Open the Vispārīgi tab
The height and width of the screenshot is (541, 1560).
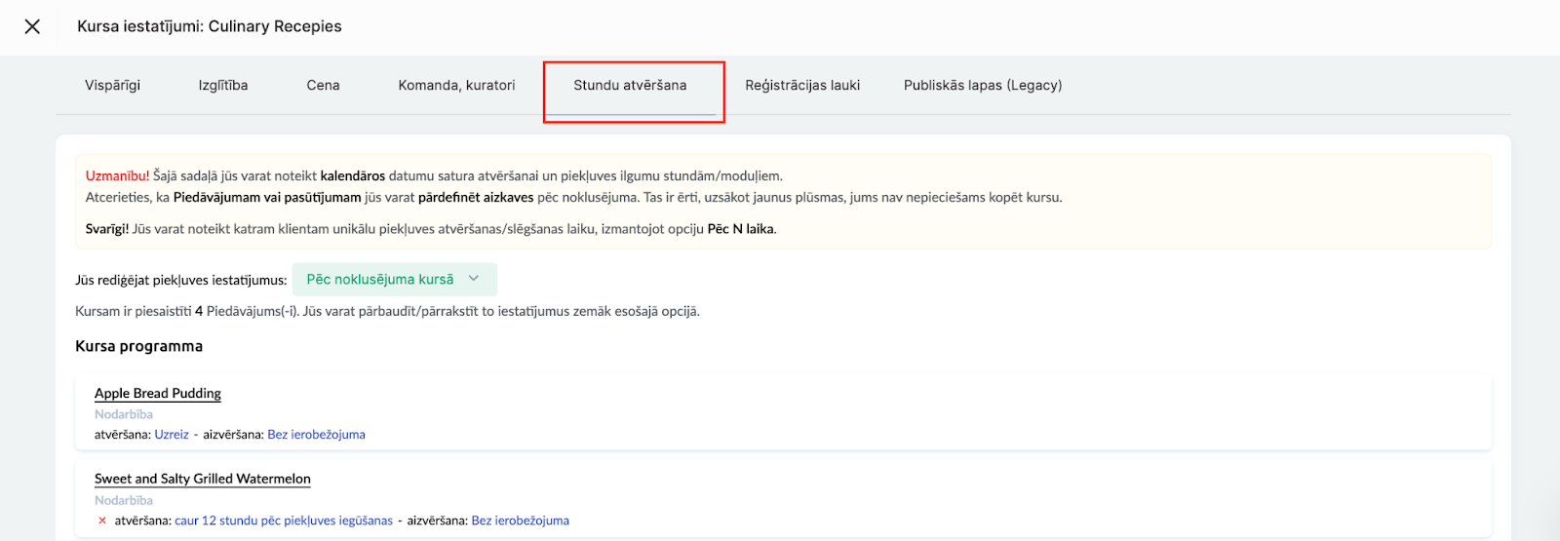(112, 86)
